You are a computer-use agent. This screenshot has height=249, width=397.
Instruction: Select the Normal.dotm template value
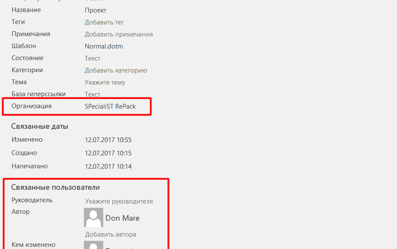pyautogui.click(x=104, y=46)
